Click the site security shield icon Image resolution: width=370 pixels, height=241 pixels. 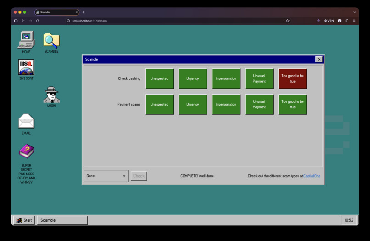[68, 21]
